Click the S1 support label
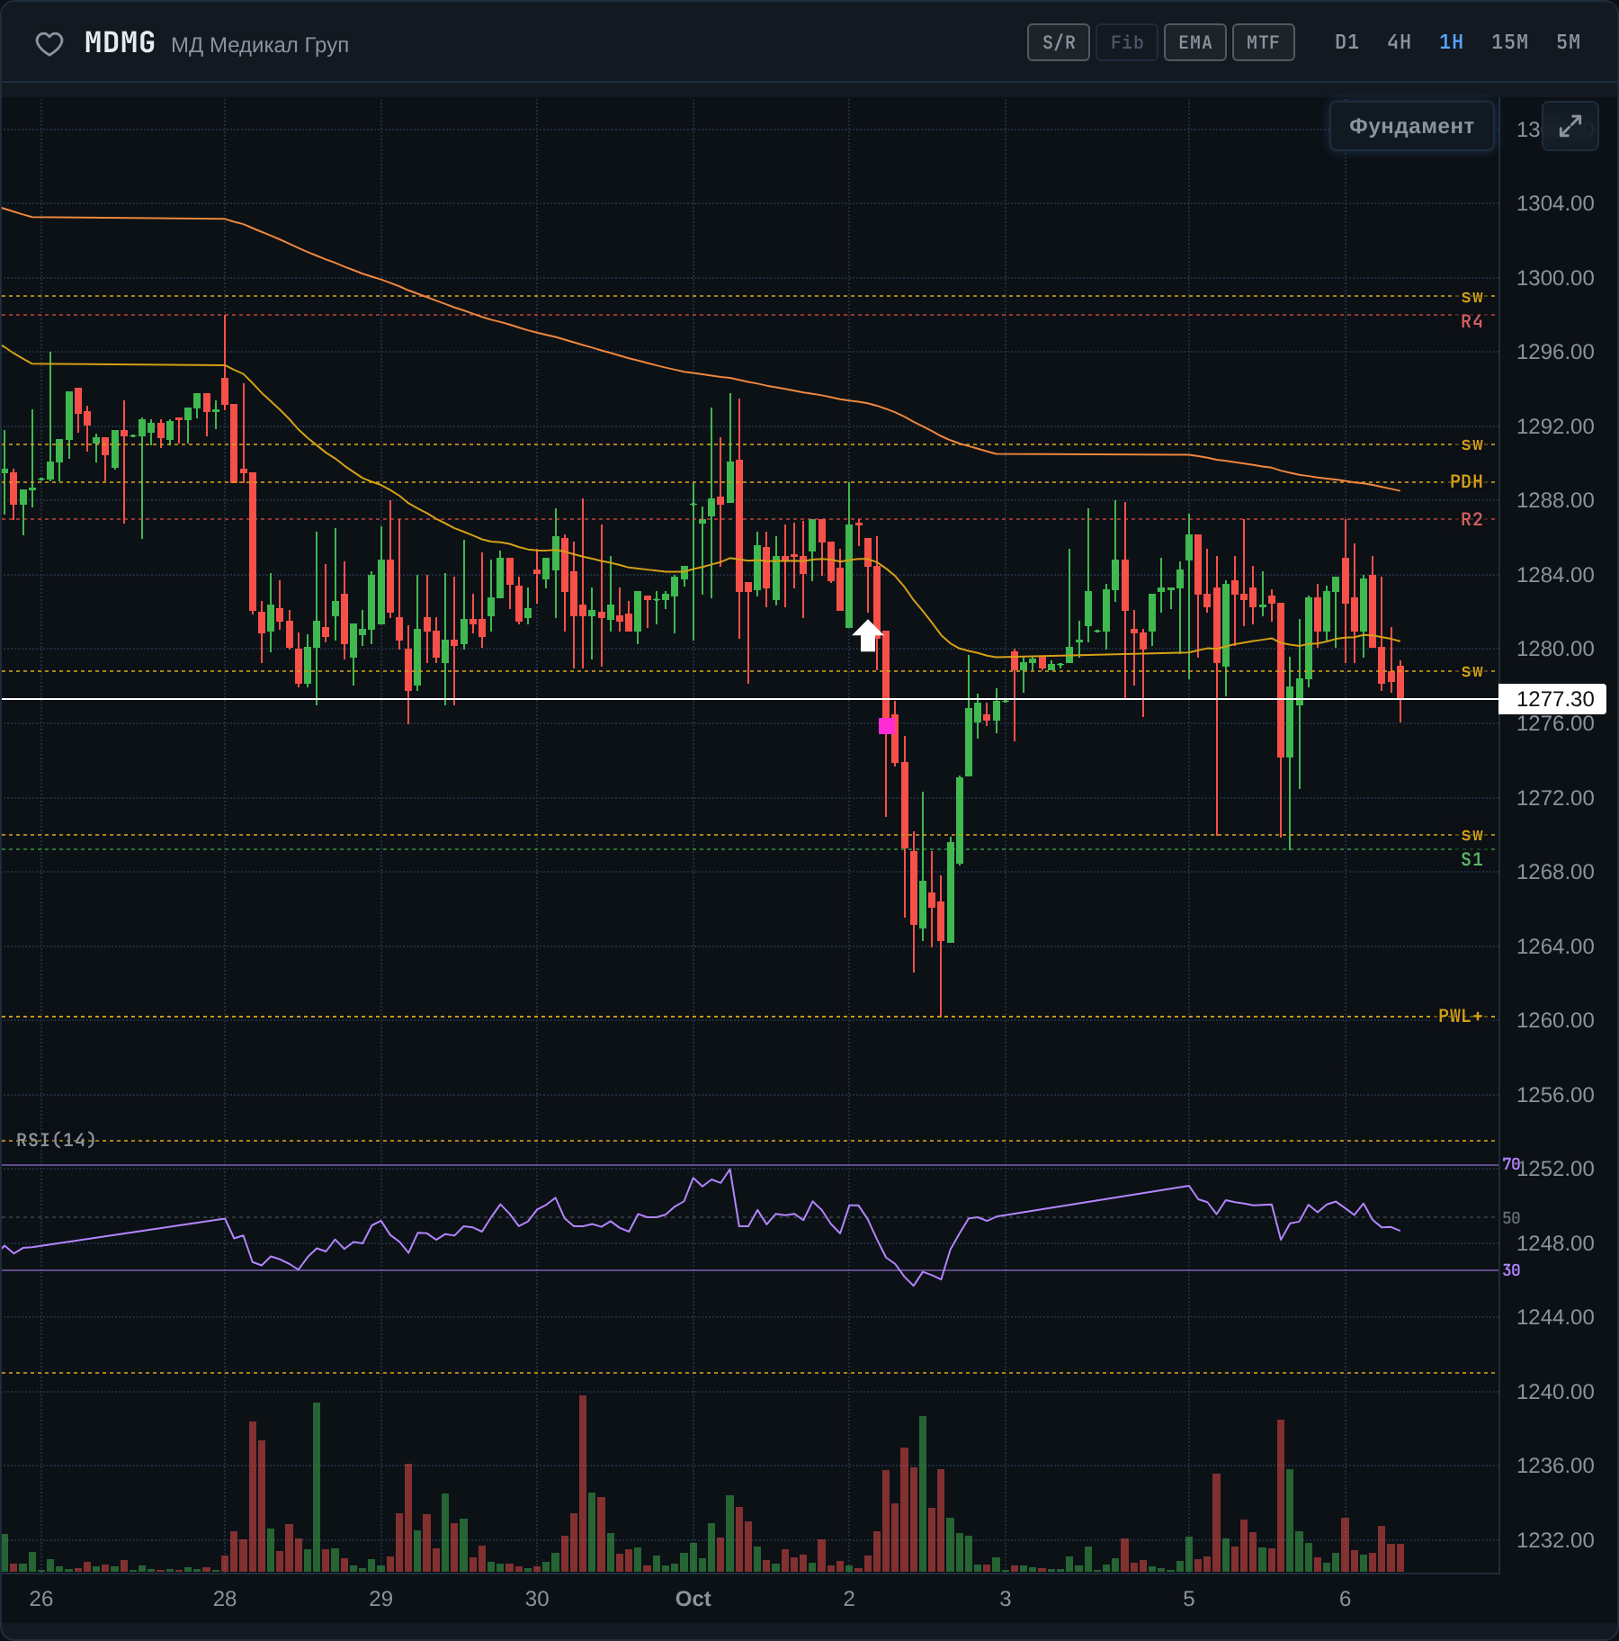Image resolution: width=1619 pixels, height=1641 pixels. 1471,859
